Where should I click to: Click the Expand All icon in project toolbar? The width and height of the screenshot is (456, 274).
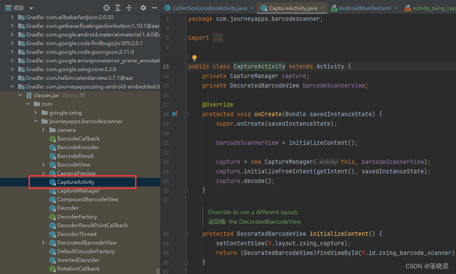(118, 7)
